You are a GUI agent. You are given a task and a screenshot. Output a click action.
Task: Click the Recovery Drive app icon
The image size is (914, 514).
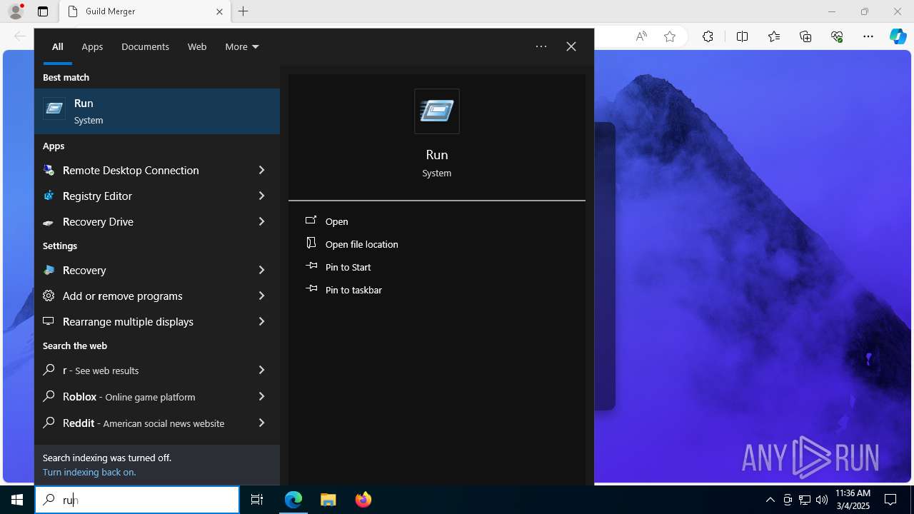click(49, 222)
